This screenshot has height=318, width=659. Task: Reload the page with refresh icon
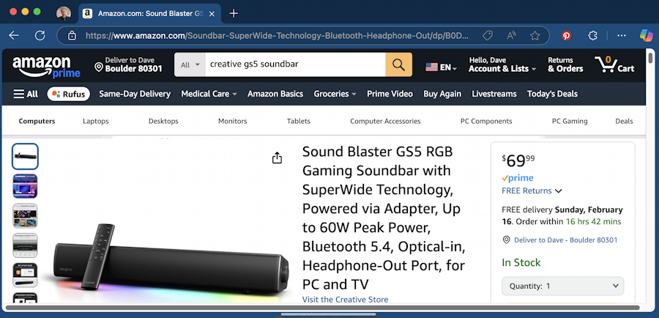pos(40,36)
